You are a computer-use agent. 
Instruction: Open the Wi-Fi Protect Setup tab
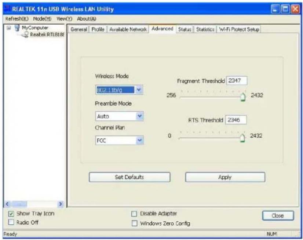point(239,29)
